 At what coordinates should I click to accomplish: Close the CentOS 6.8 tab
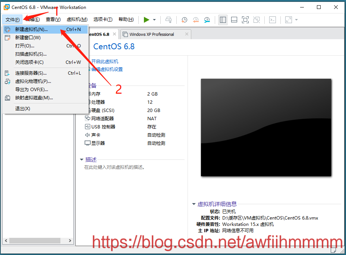[114, 34]
